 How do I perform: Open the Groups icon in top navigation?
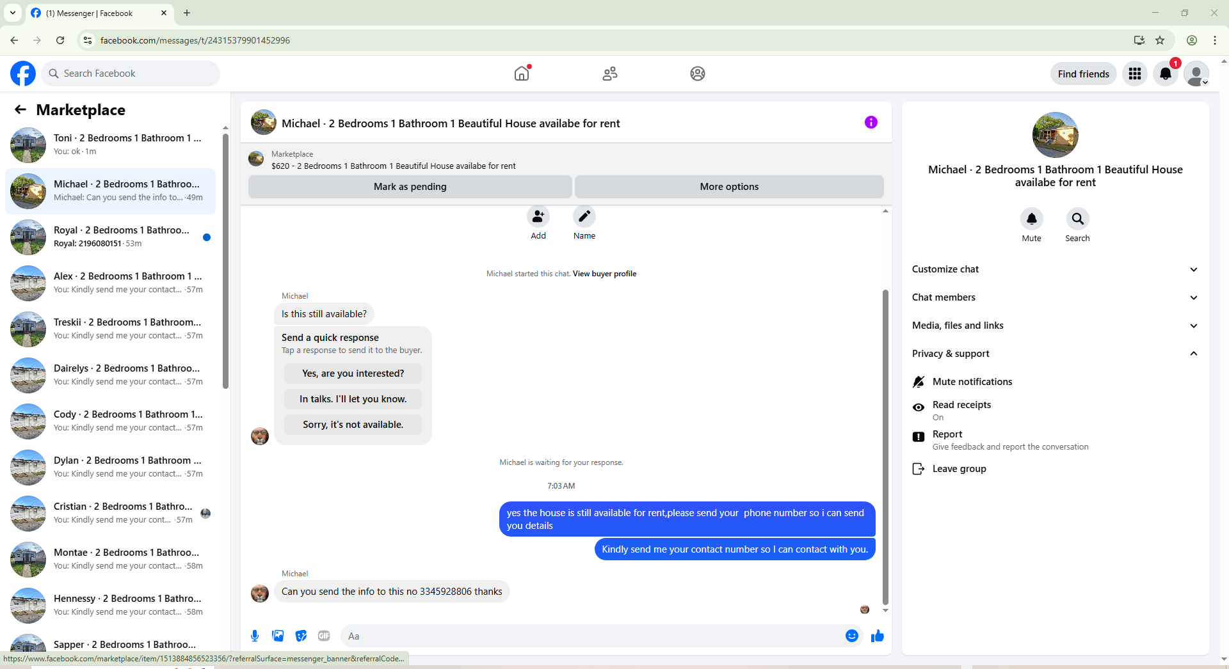[x=698, y=74]
